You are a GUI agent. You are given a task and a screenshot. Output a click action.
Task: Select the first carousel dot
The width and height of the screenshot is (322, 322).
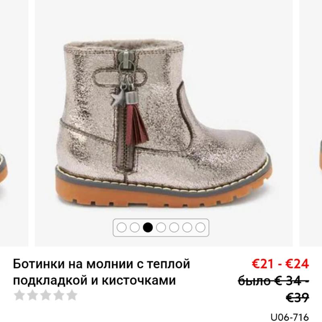[x=122, y=227]
